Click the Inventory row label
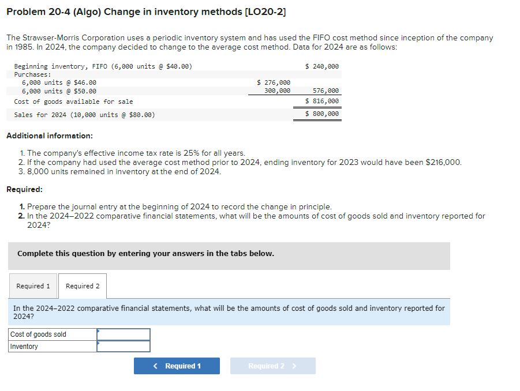The width and height of the screenshot is (520, 391). pos(24,347)
